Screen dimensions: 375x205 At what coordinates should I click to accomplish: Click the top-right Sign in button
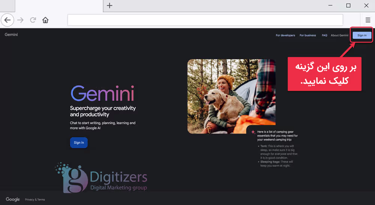(362, 35)
